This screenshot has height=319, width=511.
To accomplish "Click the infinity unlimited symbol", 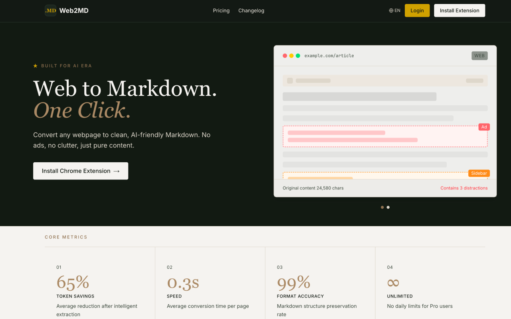I will click(393, 283).
